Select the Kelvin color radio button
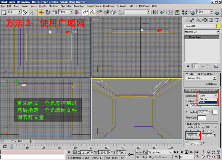Image resolution: width=222 pixels, height=160 pixels. [187, 112]
